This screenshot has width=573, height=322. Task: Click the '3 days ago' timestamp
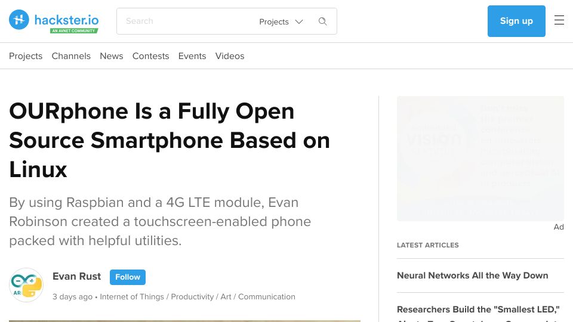[x=72, y=297]
